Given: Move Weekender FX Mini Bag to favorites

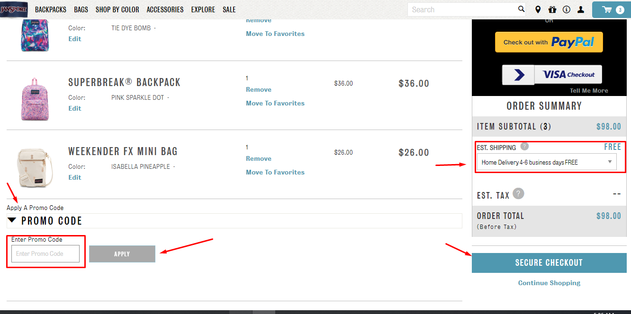Looking at the screenshot, I should click(275, 172).
